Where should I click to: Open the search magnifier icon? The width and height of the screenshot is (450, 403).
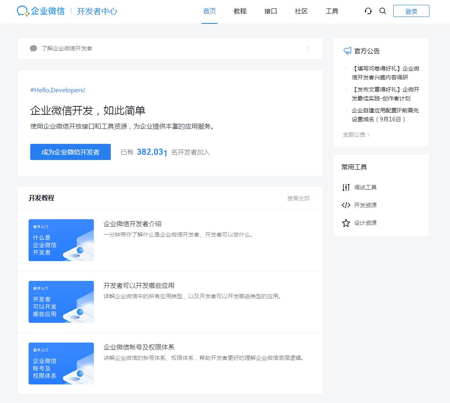[383, 11]
